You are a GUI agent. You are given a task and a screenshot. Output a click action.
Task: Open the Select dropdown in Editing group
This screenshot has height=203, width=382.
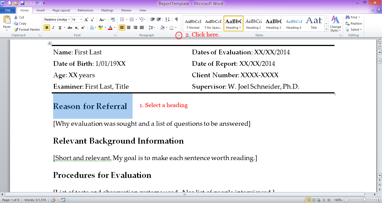click(x=353, y=30)
